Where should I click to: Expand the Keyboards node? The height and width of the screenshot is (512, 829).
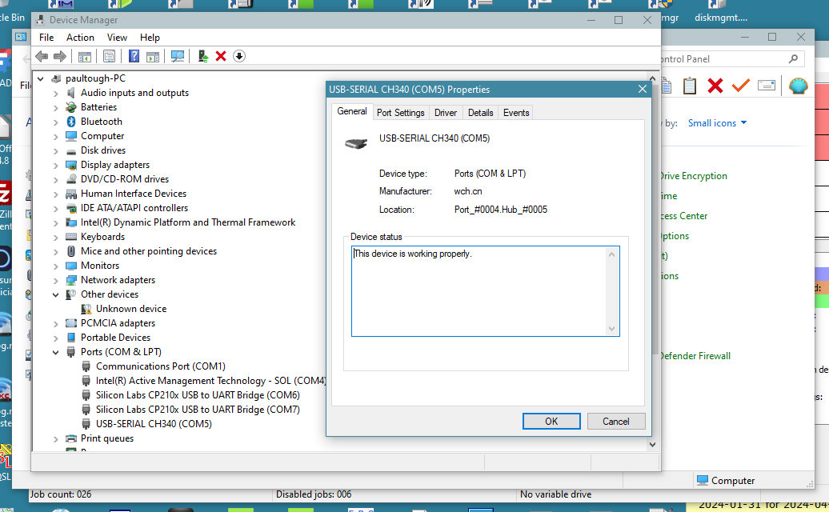[55, 237]
